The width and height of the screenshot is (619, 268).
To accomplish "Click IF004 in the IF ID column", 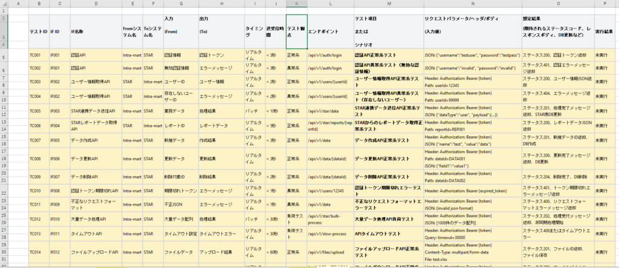I will (60, 126).
